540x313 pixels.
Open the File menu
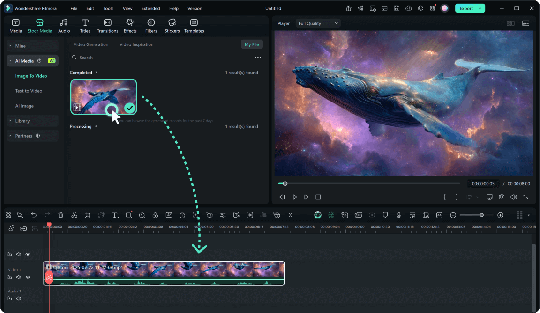(x=74, y=8)
